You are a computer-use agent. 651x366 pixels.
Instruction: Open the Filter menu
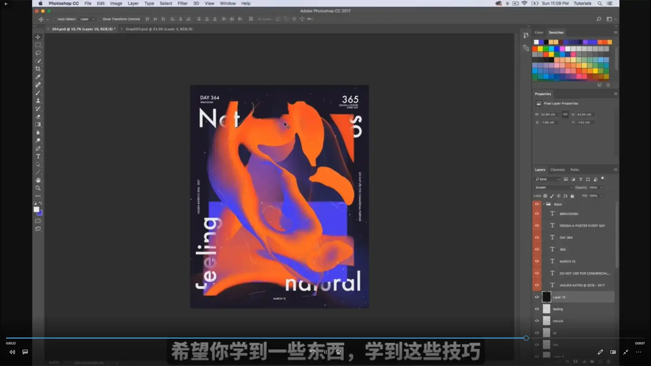(x=182, y=3)
